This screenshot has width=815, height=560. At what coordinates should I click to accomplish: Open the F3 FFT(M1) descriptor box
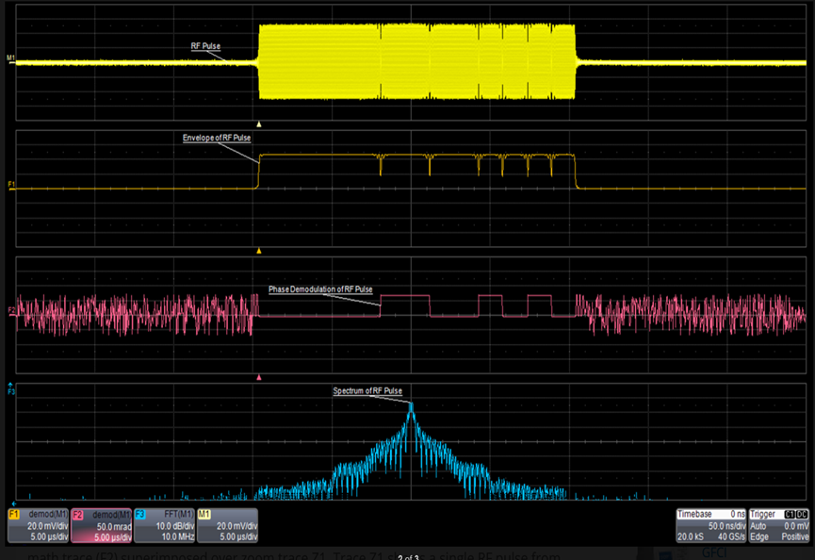pyautogui.click(x=164, y=525)
